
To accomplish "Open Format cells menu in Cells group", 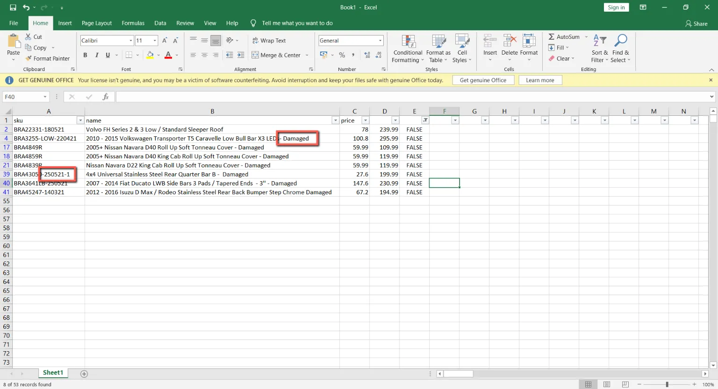I will (529, 48).
